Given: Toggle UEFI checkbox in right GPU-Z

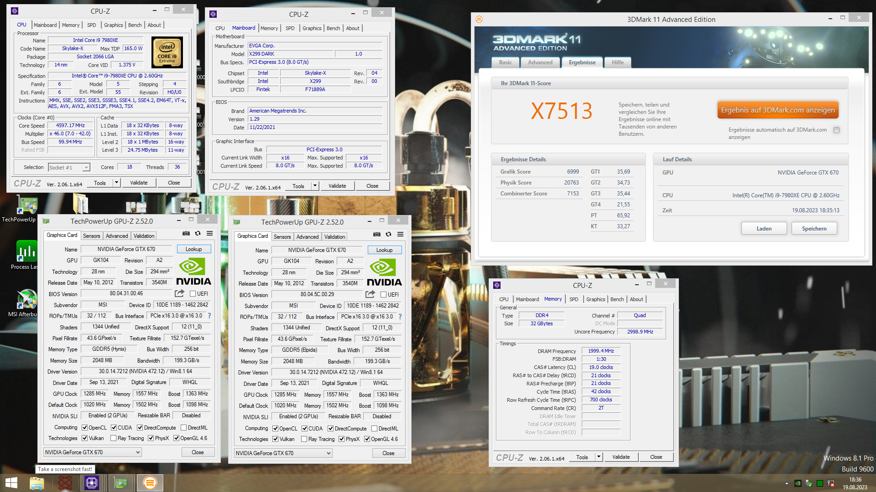Looking at the screenshot, I should coord(383,295).
